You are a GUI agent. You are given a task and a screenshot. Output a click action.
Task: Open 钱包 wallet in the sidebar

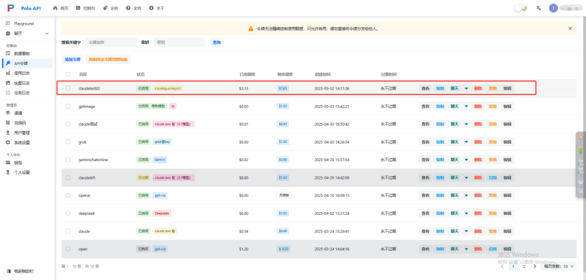(18, 163)
